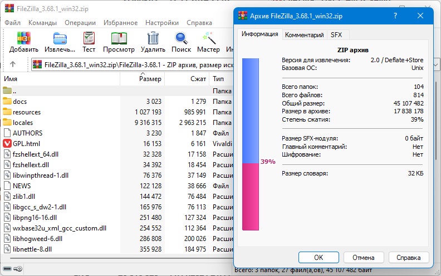Open the Просмотр book icon
The width and height of the screenshot is (441, 276).
119,38
